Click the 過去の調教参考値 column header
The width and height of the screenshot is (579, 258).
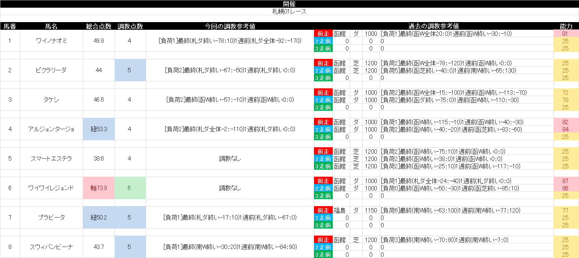tap(433, 26)
